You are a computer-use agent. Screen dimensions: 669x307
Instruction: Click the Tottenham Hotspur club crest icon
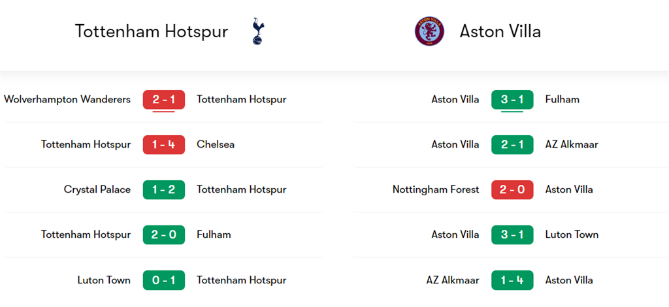tap(258, 31)
